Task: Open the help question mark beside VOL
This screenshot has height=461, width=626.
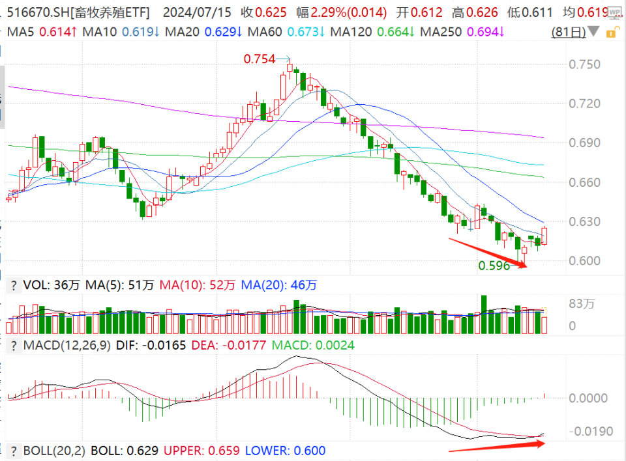Action: (x=14, y=286)
